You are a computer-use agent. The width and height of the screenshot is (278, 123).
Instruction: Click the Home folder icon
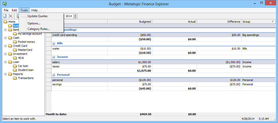(5, 22)
